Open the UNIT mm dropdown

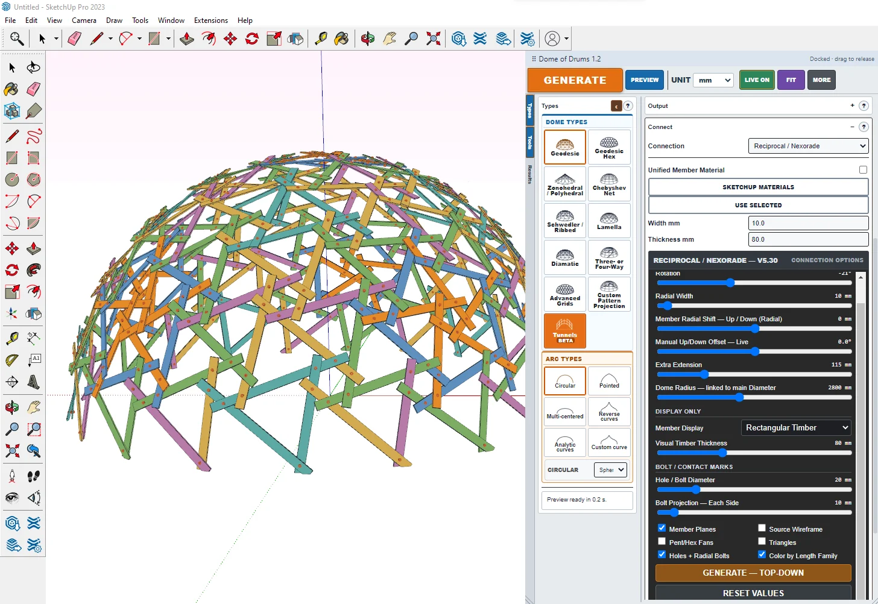click(x=713, y=80)
